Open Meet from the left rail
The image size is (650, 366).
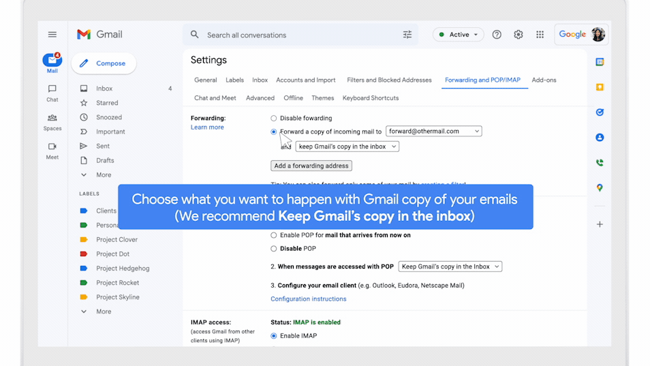coord(52,150)
